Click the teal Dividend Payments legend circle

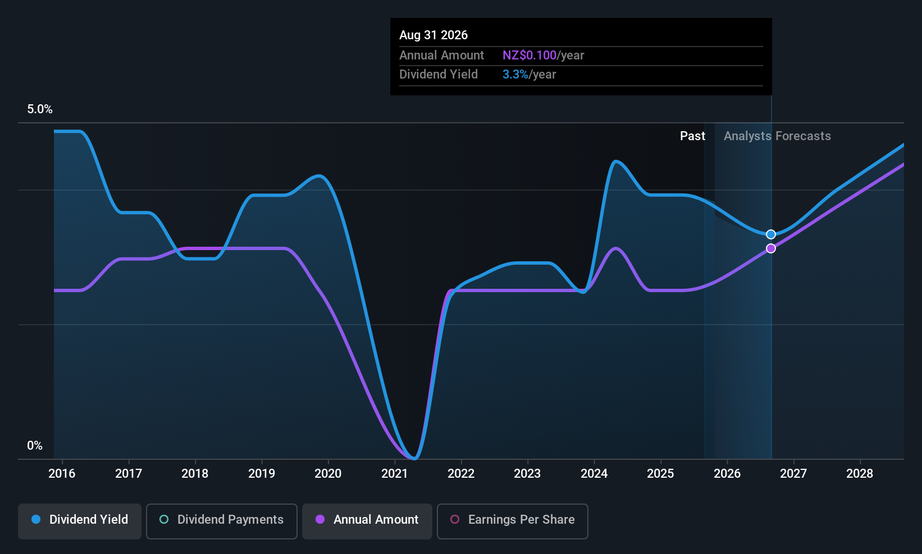tap(164, 519)
